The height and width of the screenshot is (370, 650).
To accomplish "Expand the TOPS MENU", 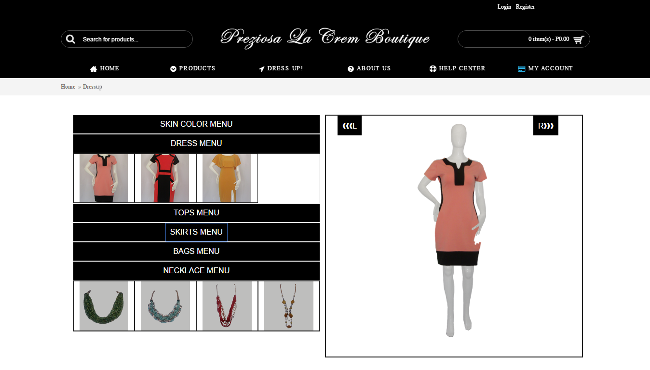I will click(196, 213).
